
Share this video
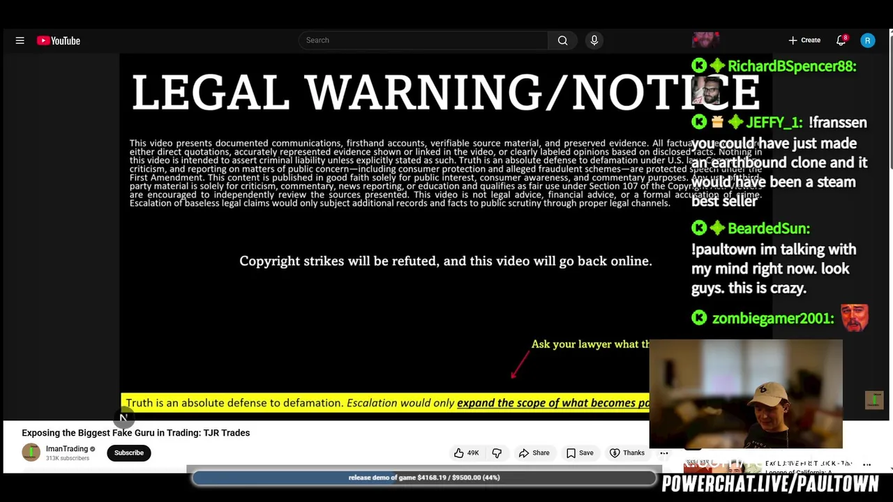(x=534, y=453)
